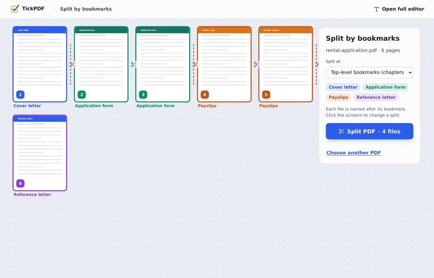This screenshot has height=278, width=434.
Task: Open the full editor
Action: (399, 9)
